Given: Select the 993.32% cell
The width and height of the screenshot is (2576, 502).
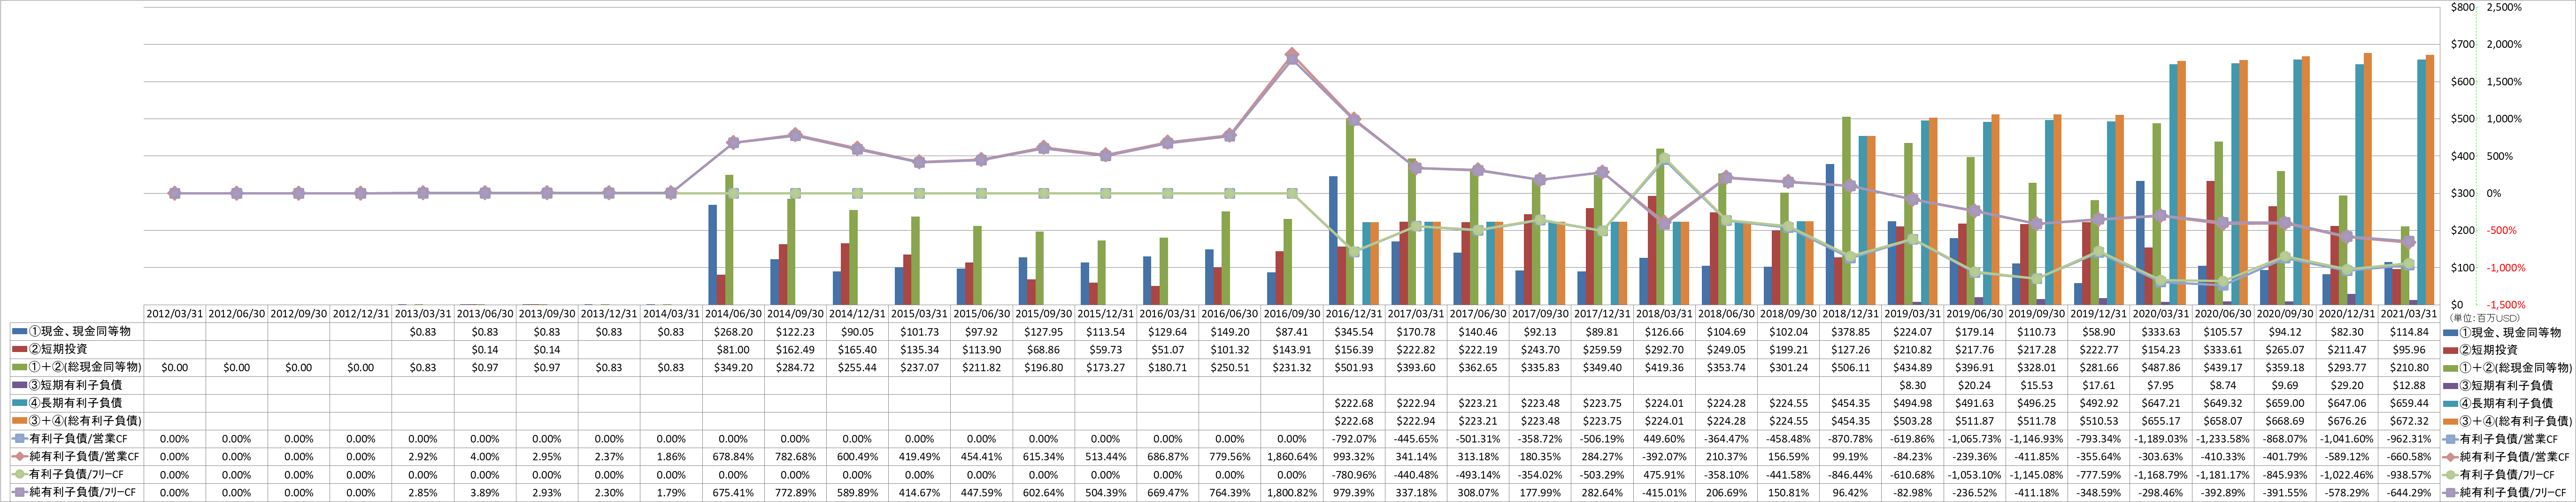Looking at the screenshot, I should [x=1354, y=457].
